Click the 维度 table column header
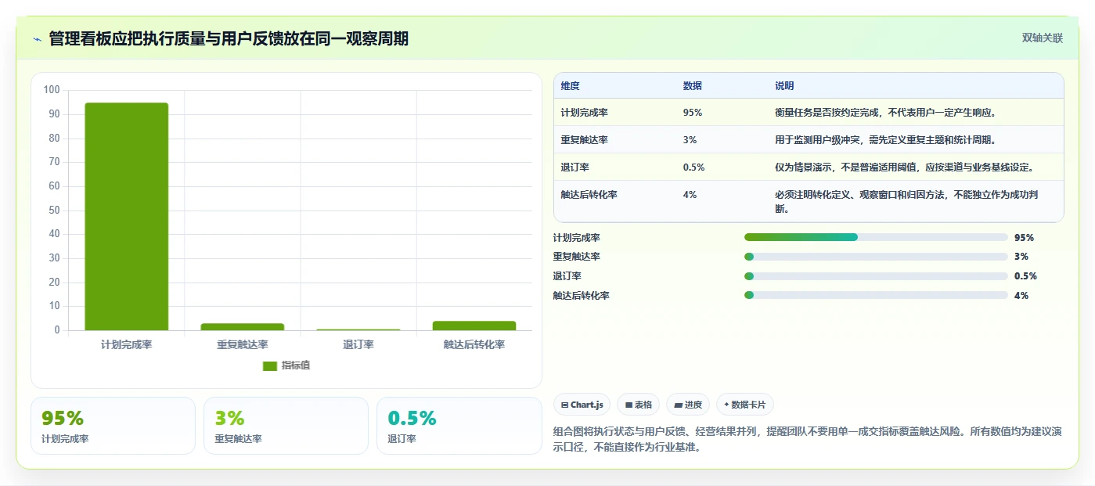 click(x=570, y=86)
